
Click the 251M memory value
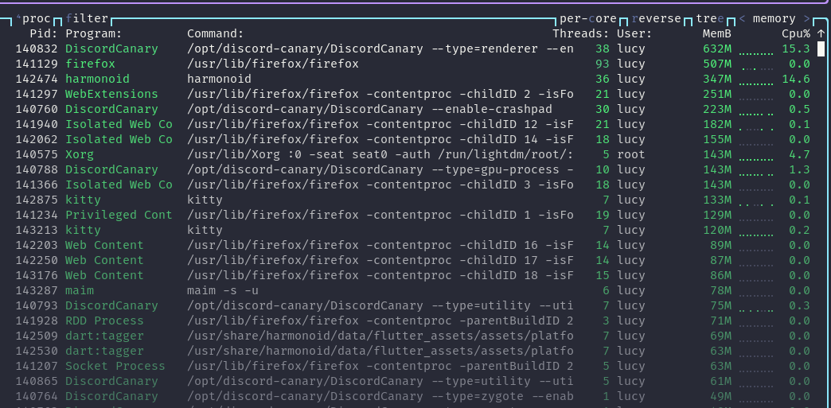coord(716,95)
